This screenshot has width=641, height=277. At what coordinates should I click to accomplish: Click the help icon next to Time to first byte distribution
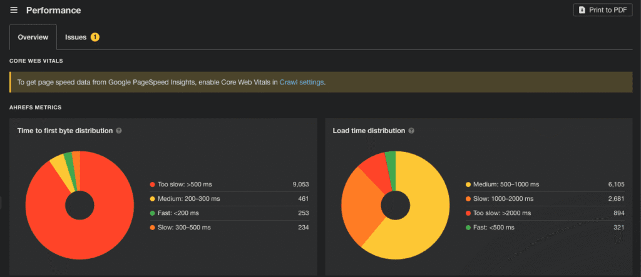pos(119,131)
